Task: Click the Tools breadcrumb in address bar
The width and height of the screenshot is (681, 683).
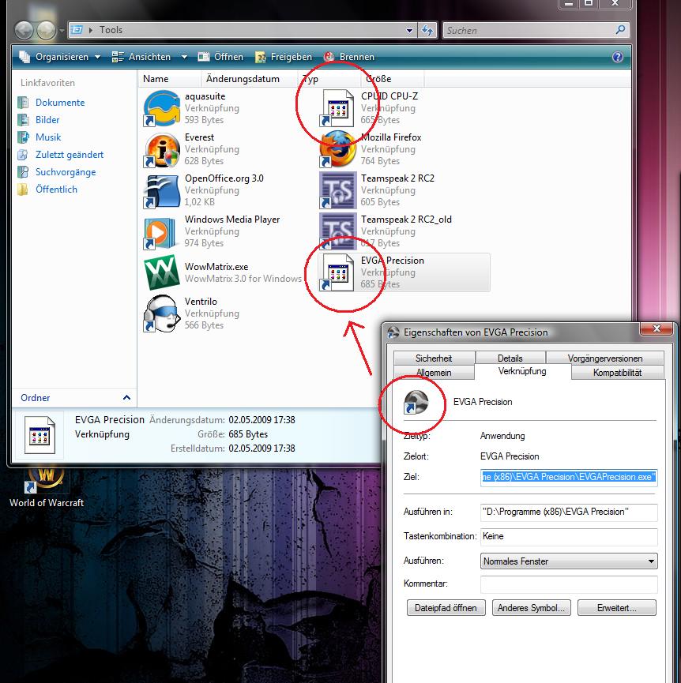Action: coord(111,30)
